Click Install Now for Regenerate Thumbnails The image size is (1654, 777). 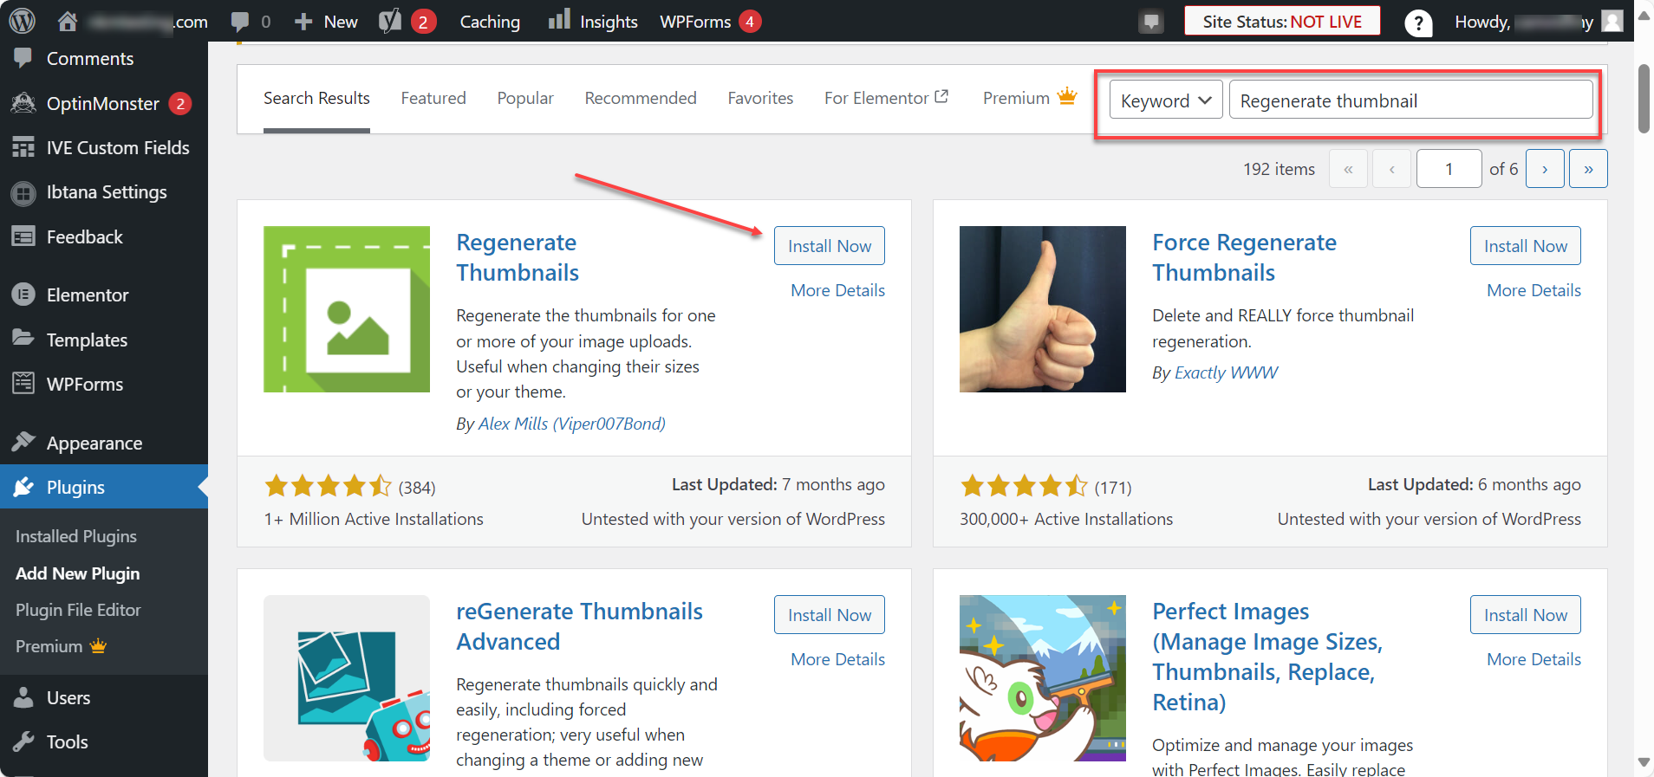pyautogui.click(x=830, y=246)
